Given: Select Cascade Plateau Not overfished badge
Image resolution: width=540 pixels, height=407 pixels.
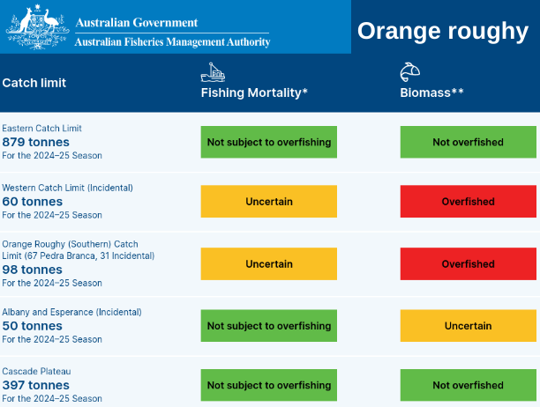Looking at the screenshot, I should pyautogui.click(x=468, y=385).
